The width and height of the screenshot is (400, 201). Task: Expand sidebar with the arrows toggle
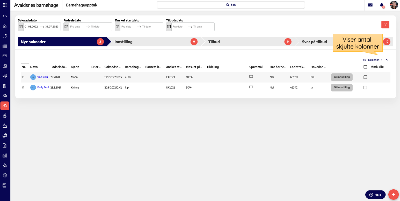tap(5, 16)
